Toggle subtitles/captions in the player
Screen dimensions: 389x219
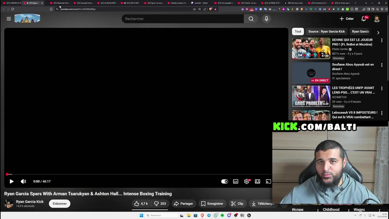pos(236,181)
